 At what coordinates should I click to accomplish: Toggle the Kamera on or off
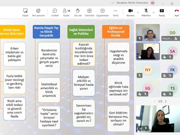[130, 11]
